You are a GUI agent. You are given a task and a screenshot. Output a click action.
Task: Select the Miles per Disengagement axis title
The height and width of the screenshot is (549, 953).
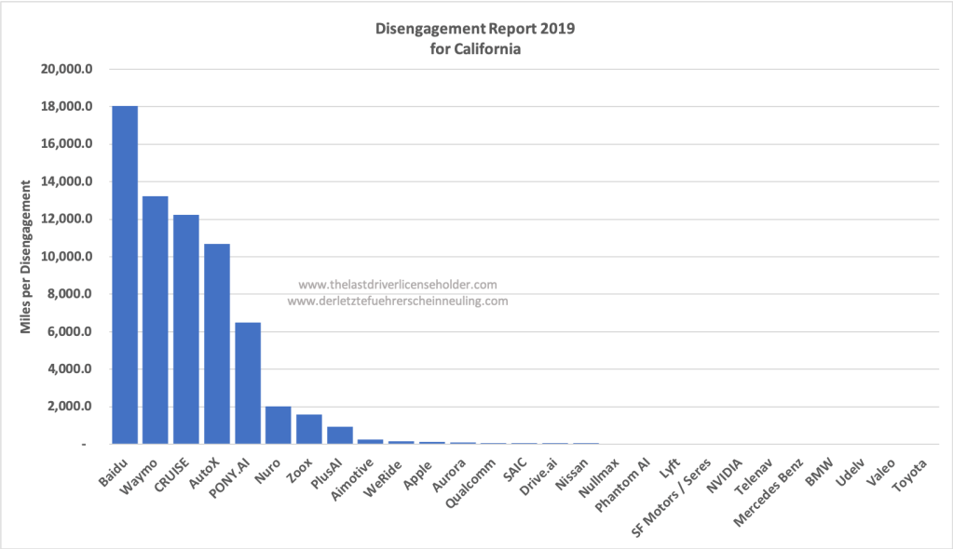tap(30, 258)
